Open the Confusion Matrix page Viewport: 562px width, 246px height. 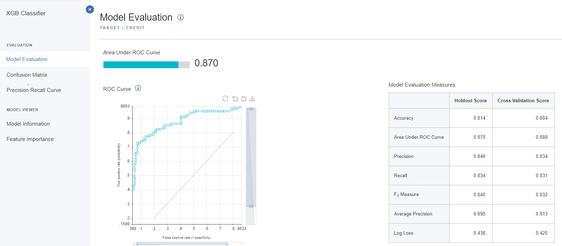(27, 75)
